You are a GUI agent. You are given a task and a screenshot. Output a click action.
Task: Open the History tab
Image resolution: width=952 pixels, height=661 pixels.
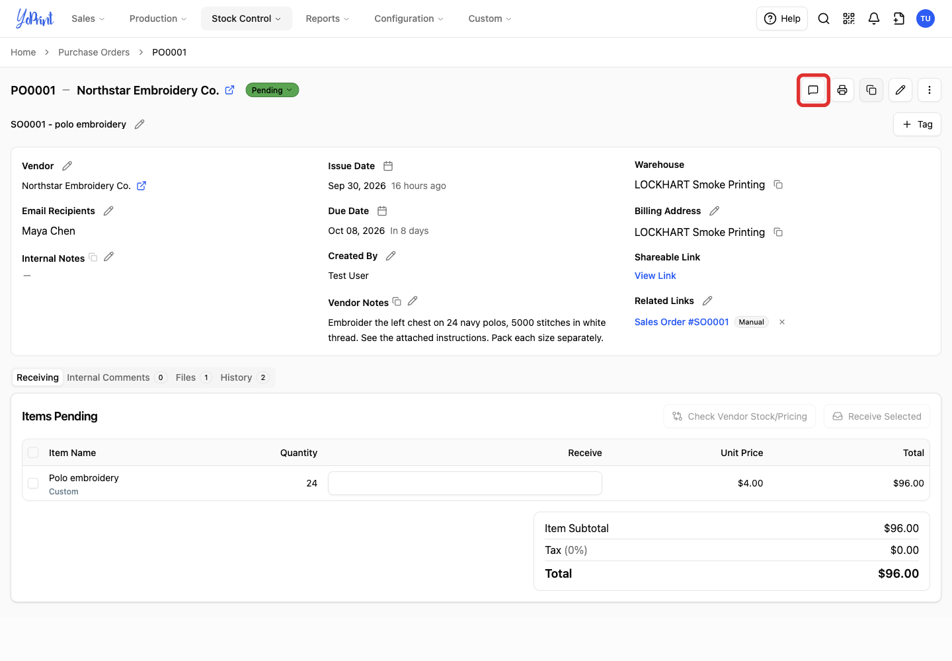click(x=244, y=377)
